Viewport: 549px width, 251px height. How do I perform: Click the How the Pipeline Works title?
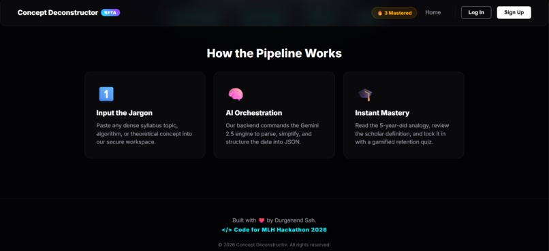[274, 54]
